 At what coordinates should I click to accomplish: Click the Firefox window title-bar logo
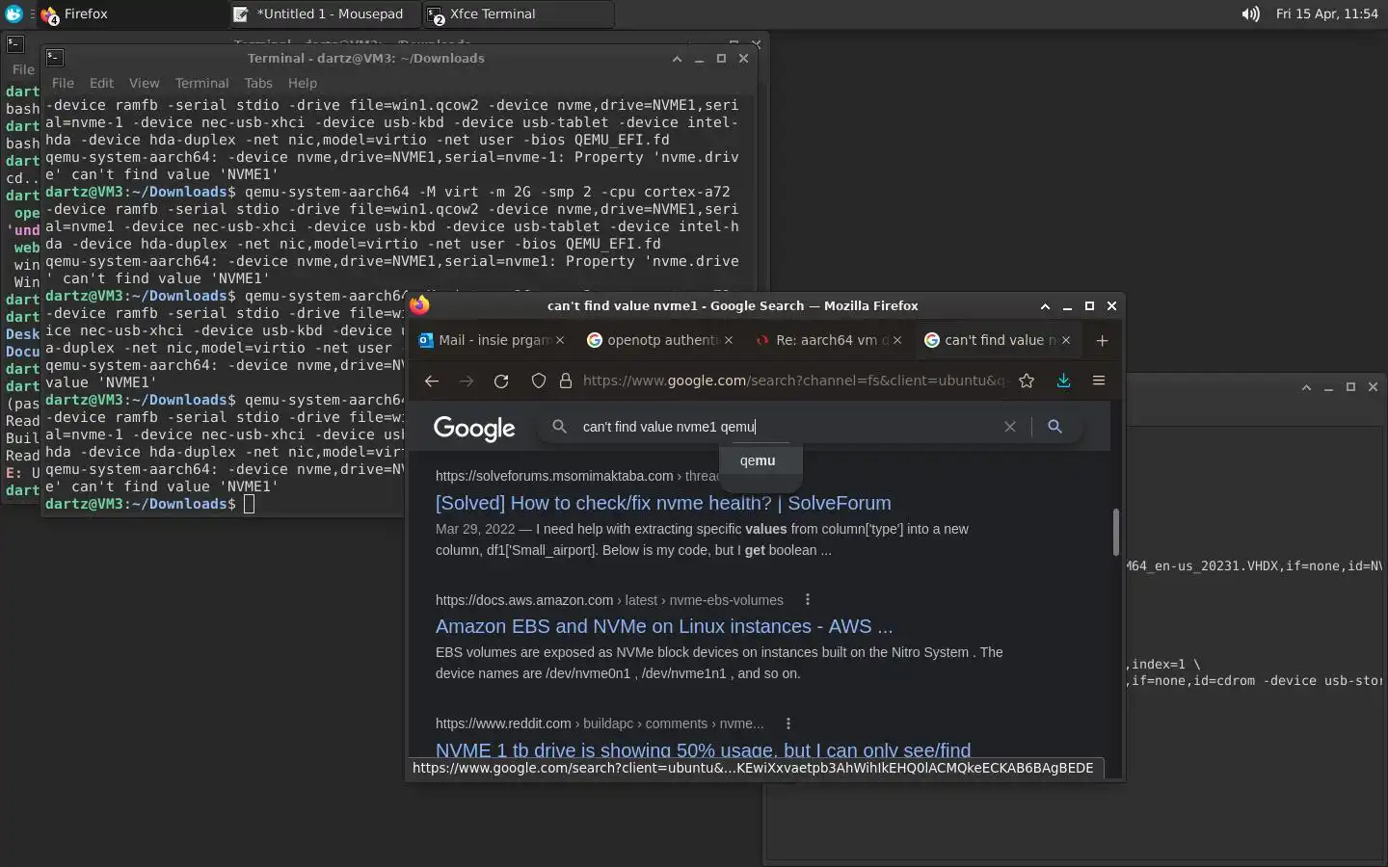tap(419, 305)
